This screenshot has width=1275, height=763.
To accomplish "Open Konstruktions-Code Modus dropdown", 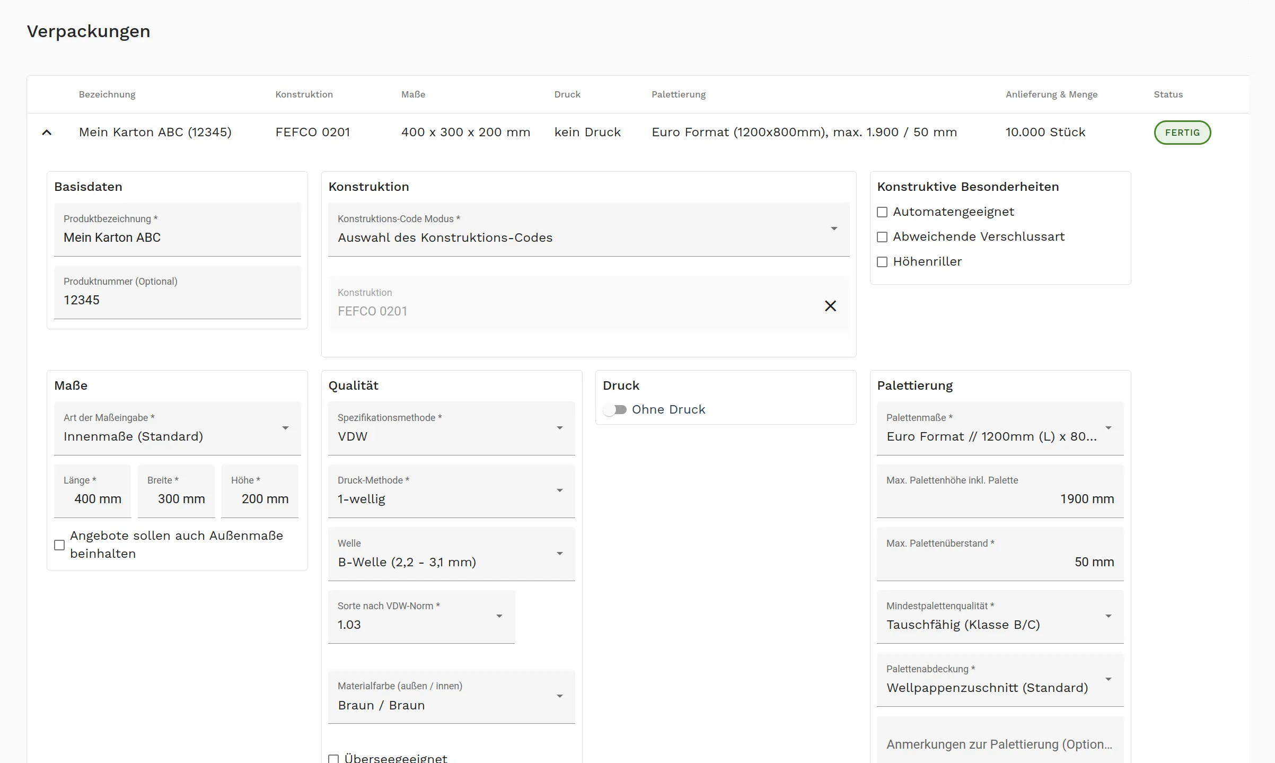I will 588,230.
